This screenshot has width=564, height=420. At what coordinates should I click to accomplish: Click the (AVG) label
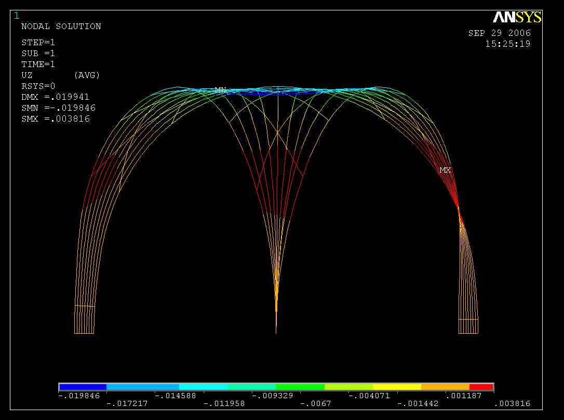click(87, 75)
